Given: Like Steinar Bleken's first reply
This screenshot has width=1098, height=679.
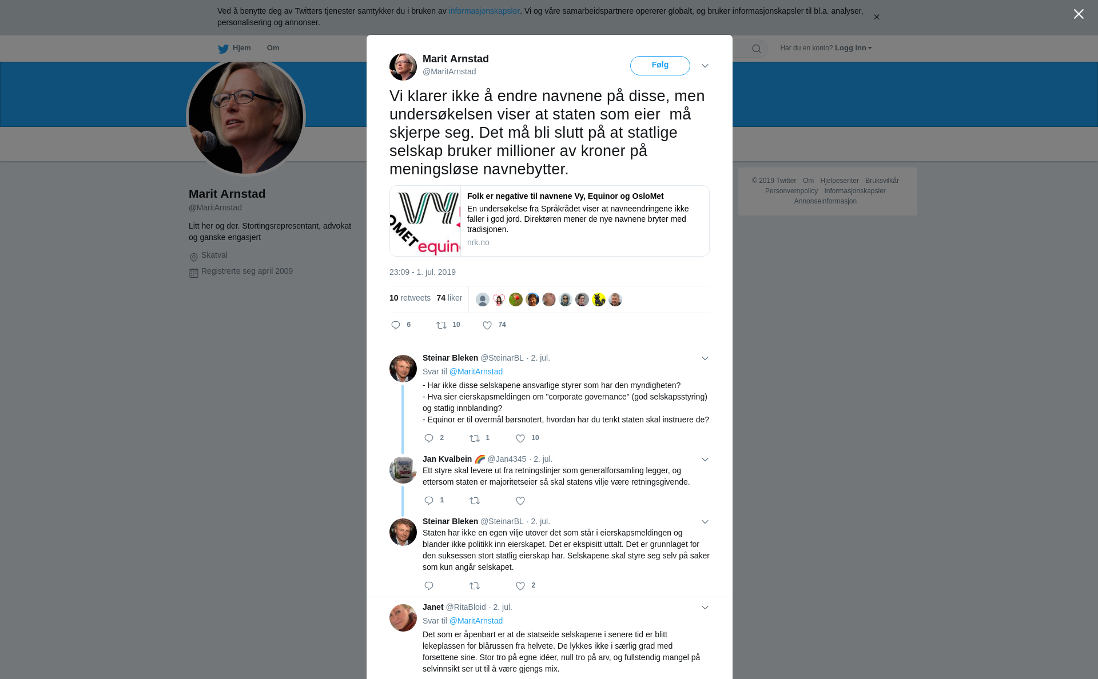Looking at the screenshot, I should click(x=520, y=438).
